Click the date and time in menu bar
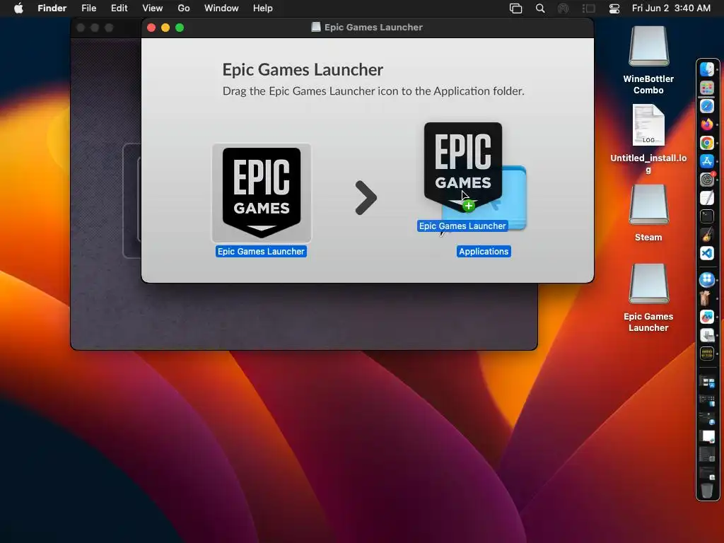Viewport: 724px width, 543px height. [x=671, y=8]
